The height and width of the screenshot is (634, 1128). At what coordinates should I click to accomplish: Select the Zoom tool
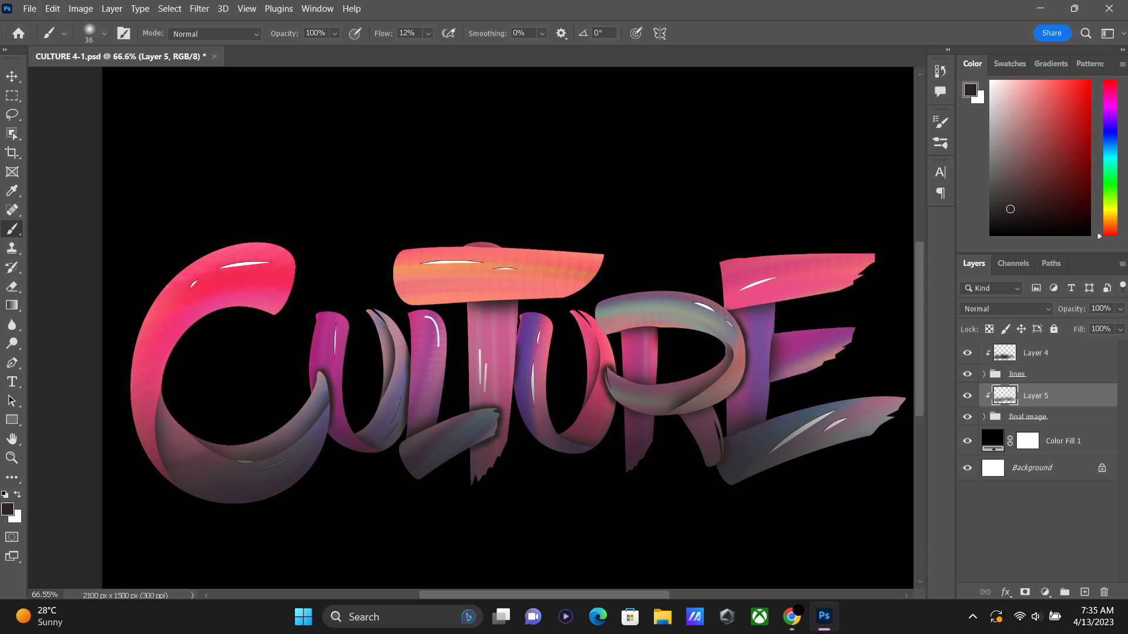coord(12,458)
